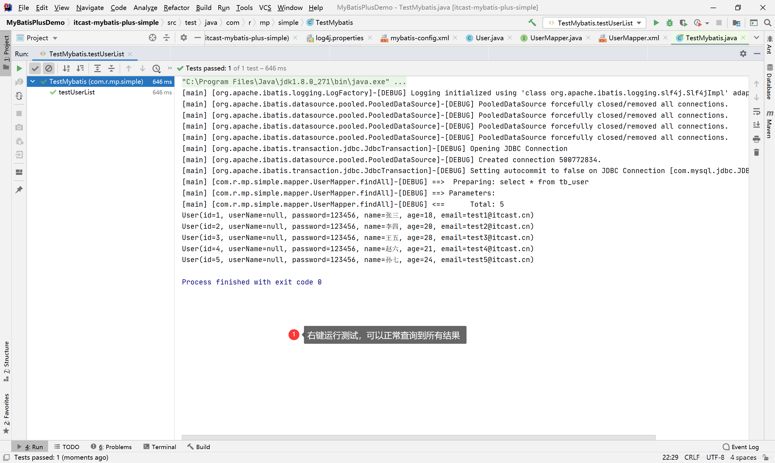Open the TODO tool window
This screenshot has width=775, height=463.
point(67,447)
